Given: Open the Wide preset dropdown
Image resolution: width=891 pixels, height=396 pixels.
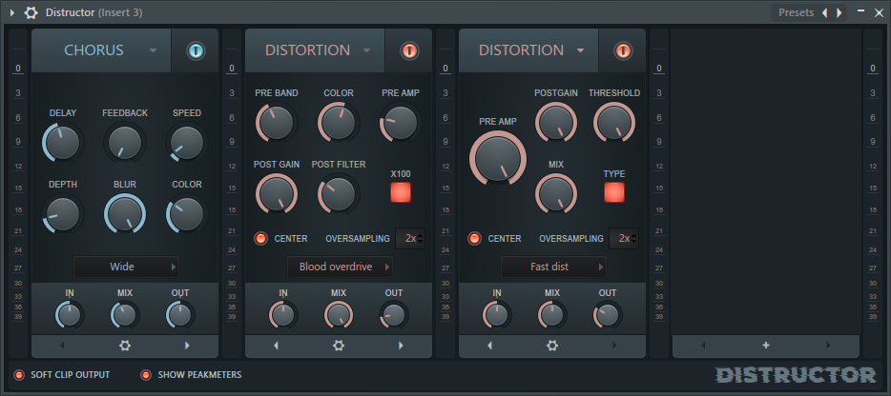Looking at the screenshot, I should 125,267.
